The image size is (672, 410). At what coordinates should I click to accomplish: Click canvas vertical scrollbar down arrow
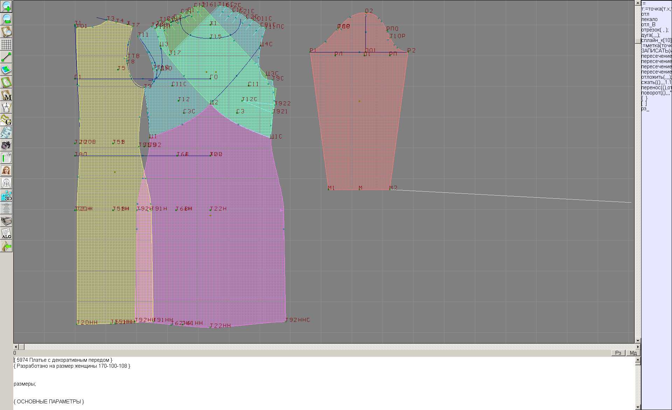(638, 340)
